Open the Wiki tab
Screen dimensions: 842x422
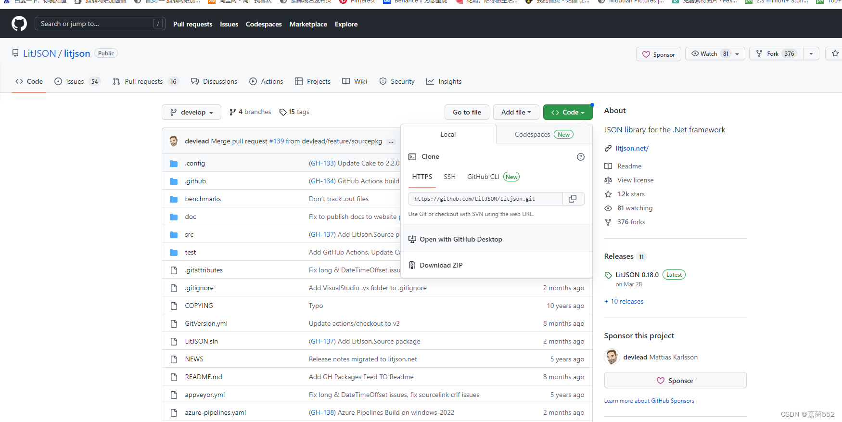[355, 81]
